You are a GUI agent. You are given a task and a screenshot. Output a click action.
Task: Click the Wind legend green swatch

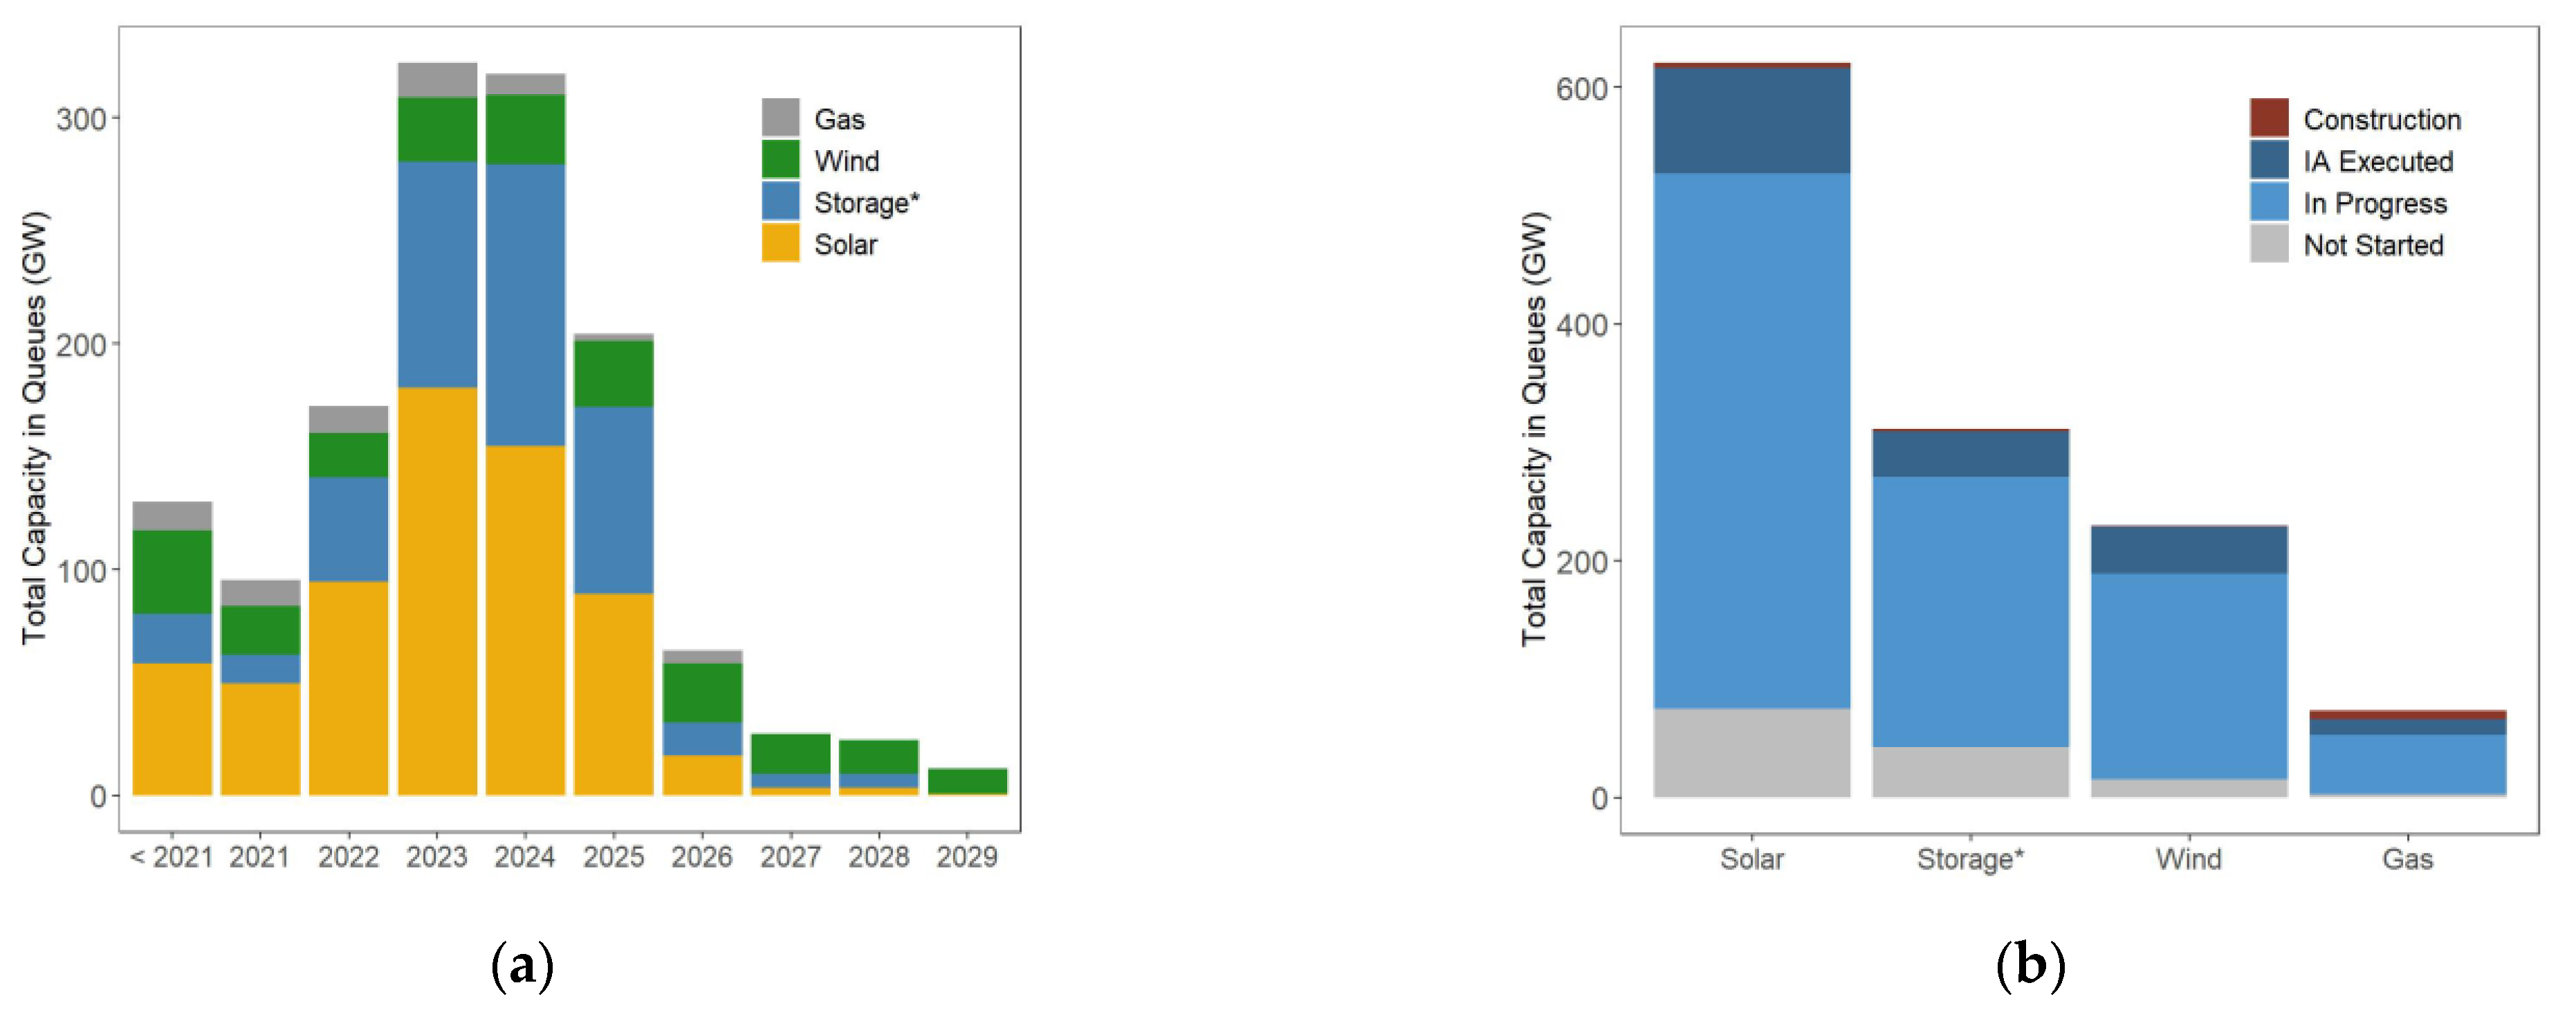(780, 159)
